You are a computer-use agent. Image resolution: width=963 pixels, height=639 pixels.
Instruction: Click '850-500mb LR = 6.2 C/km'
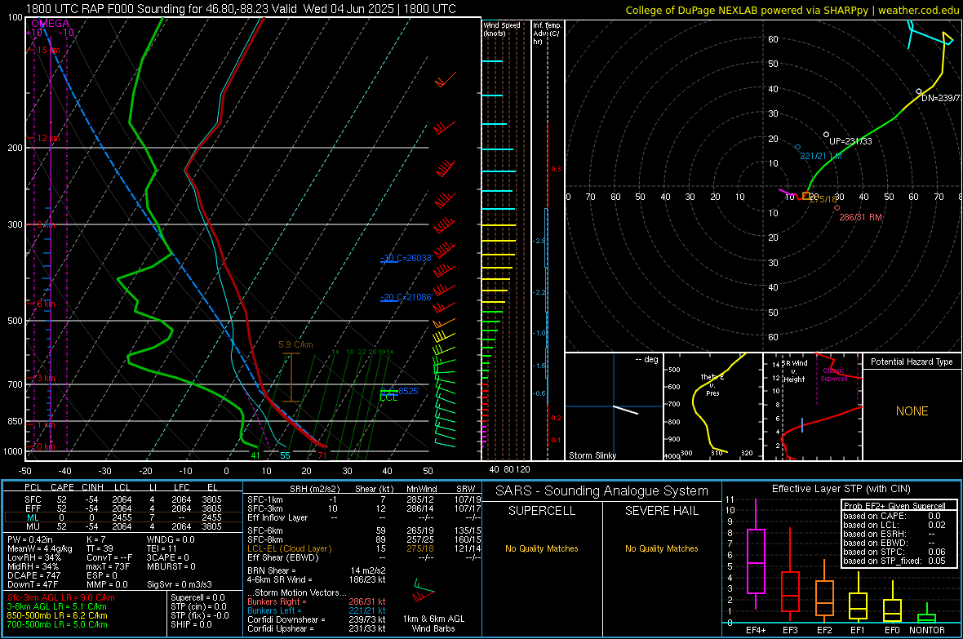[x=57, y=615]
